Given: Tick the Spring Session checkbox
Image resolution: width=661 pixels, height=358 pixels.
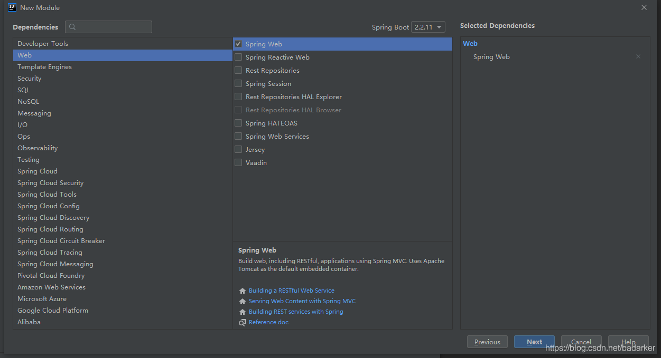Looking at the screenshot, I should tap(238, 83).
